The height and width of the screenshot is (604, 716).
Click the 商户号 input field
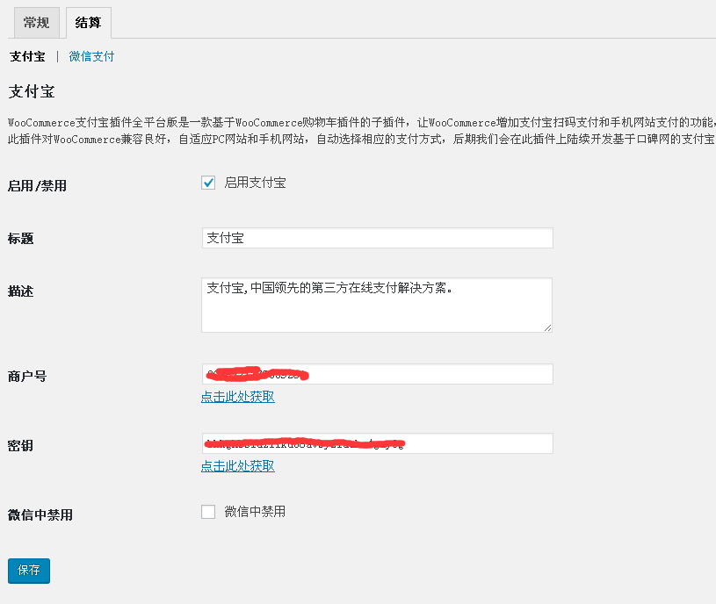point(377,374)
